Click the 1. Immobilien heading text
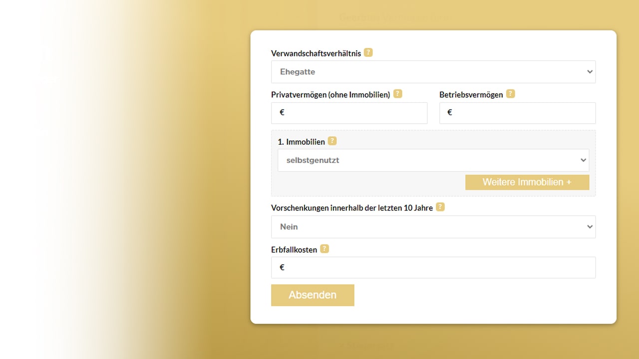The image size is (639, 359). click(x=301, y=142)
